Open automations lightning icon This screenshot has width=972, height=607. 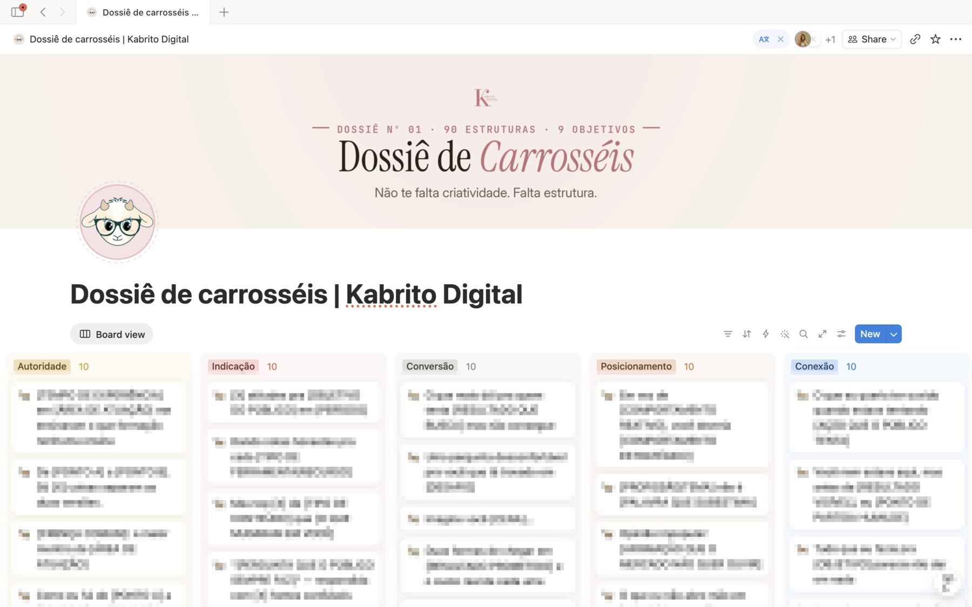tap(766, 334)
